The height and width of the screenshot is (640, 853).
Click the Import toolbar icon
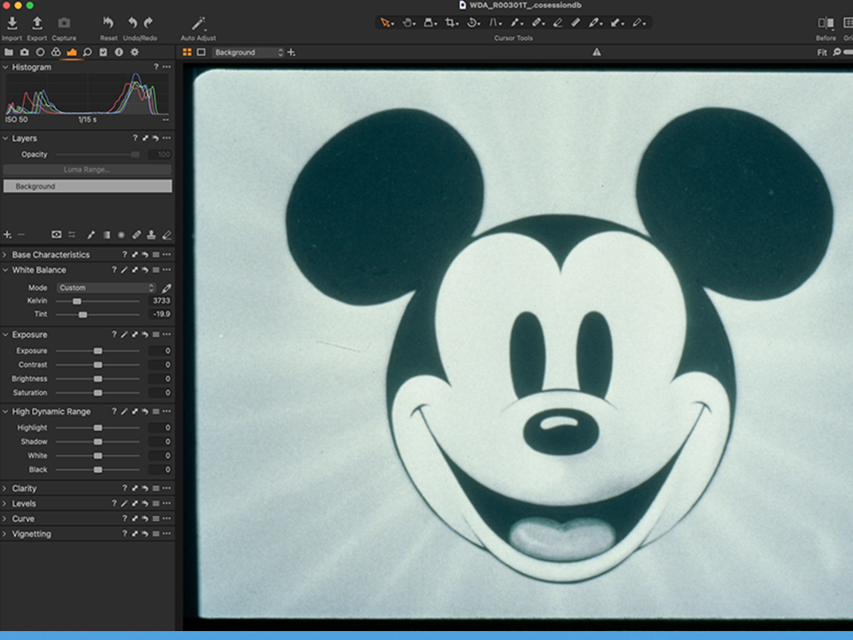click(x=12, y=23)
